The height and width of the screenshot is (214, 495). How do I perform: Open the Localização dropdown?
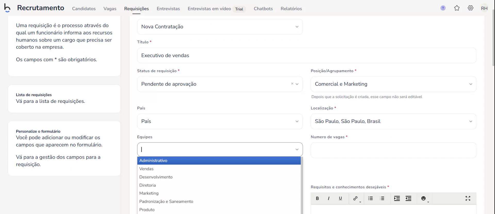393,121
